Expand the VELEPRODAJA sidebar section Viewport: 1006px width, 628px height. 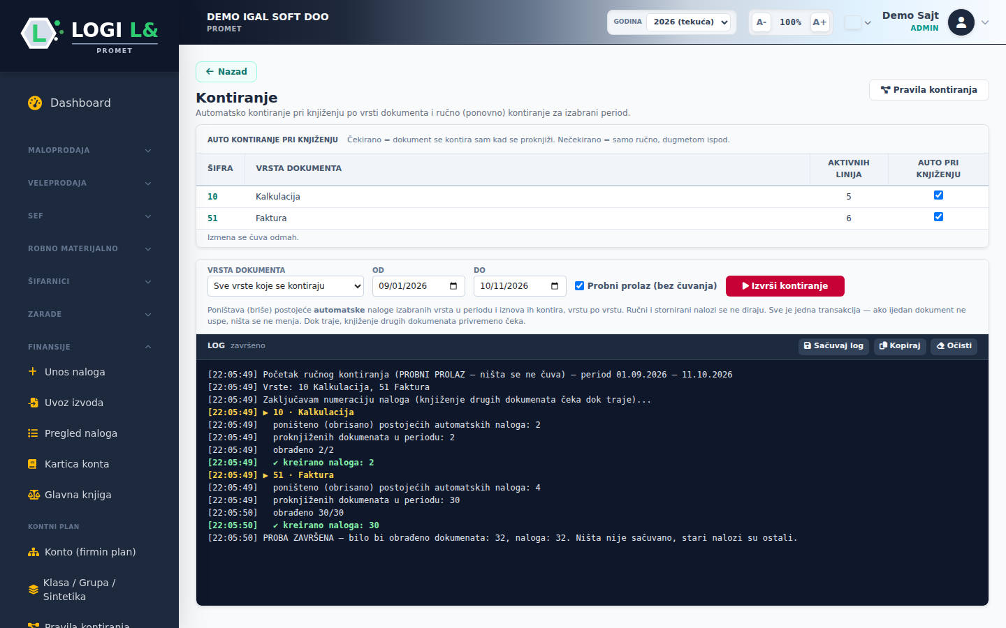coord(89,183)
